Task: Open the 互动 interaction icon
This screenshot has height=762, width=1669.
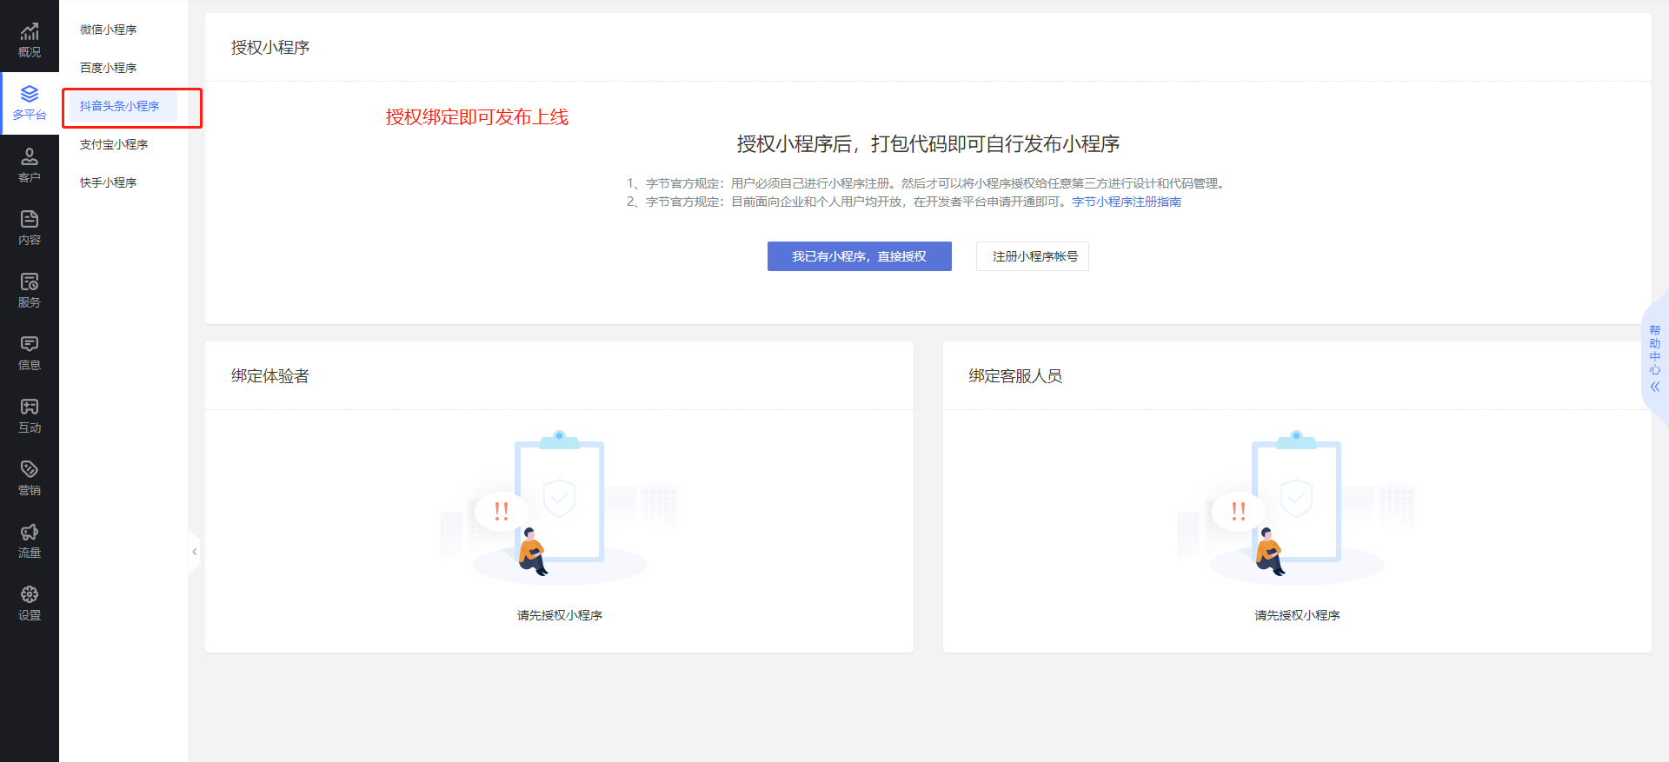Action: click(x=30, y=408)
